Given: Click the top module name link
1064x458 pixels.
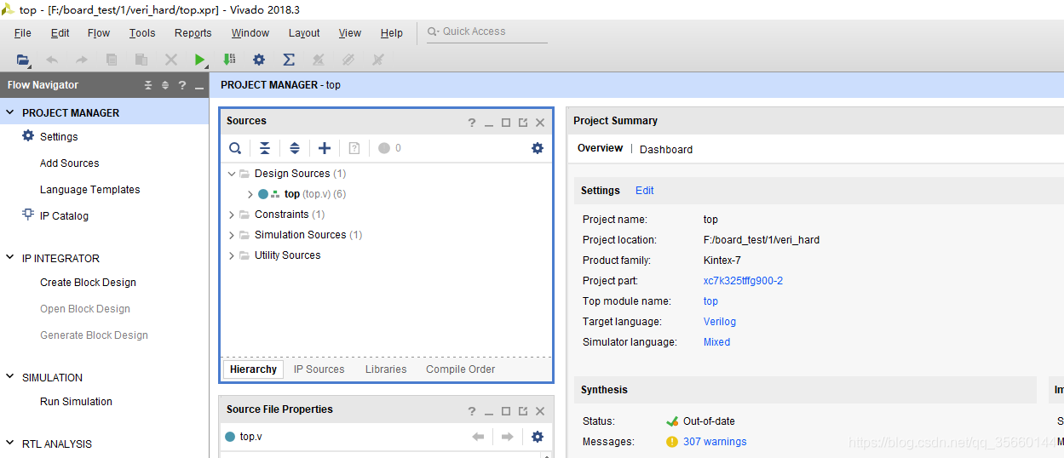Looking at the screenshot, I should tap(710, 301).
